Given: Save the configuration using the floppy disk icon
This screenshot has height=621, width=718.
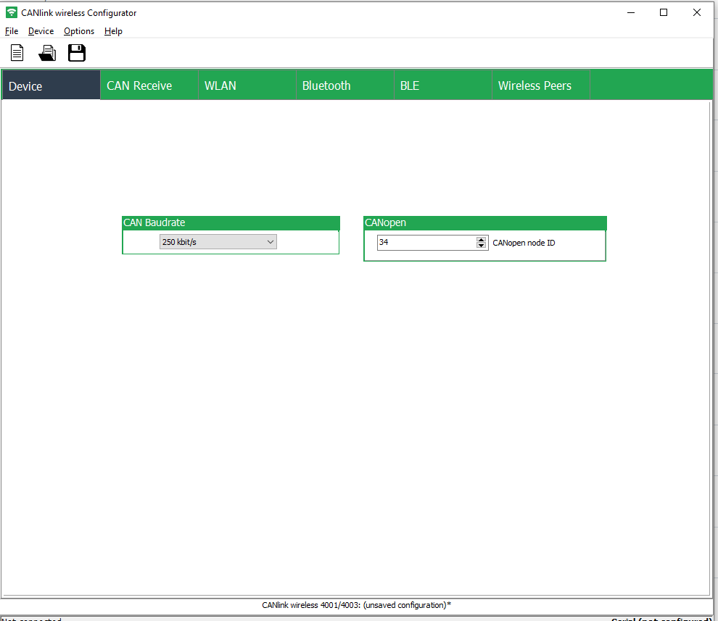Looking at the screenshot, I should pyautogui.click(x=76, y=52).
